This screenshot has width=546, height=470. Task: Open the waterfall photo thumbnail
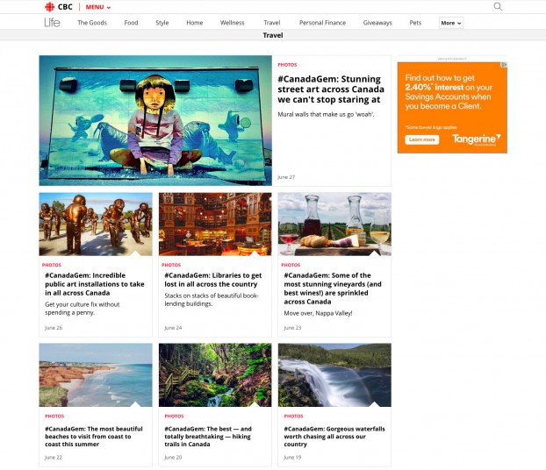pos(334,375)
